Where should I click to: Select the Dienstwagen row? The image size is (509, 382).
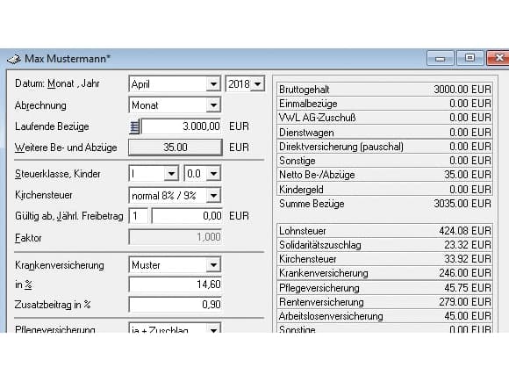[384, 133]
